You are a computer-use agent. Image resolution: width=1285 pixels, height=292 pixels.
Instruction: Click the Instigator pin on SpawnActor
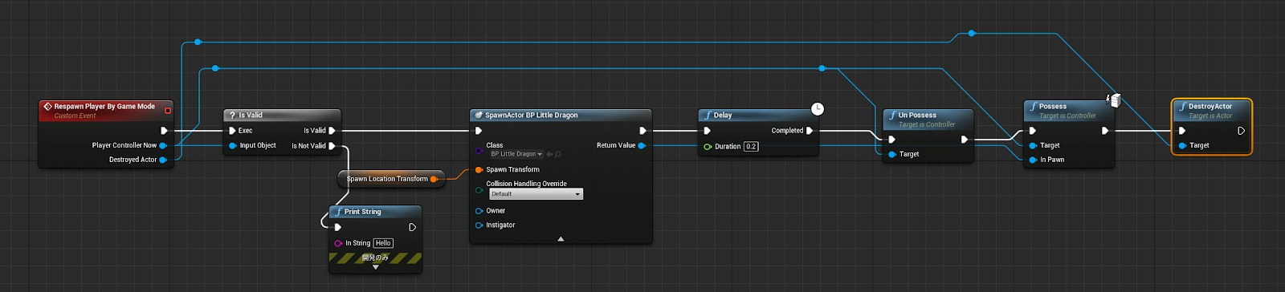click(479, 225)
